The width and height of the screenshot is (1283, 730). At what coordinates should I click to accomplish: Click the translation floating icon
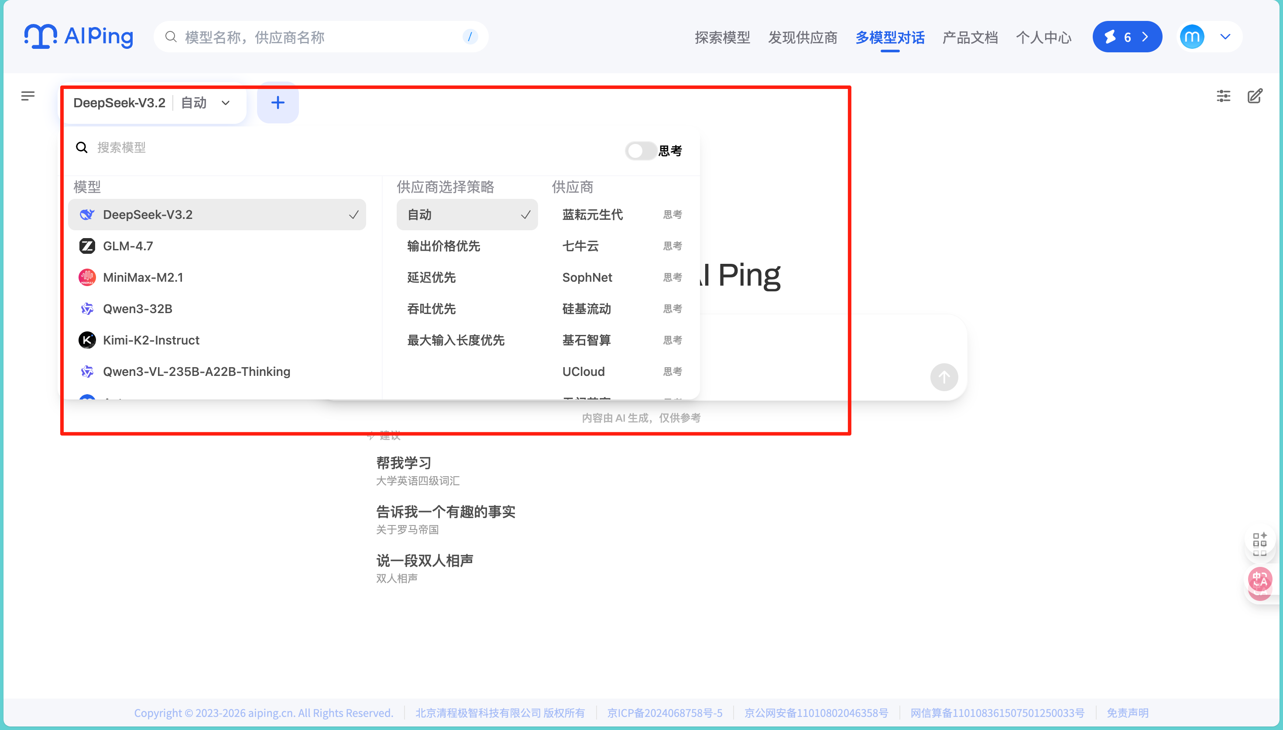click(x=1259, y=580)
